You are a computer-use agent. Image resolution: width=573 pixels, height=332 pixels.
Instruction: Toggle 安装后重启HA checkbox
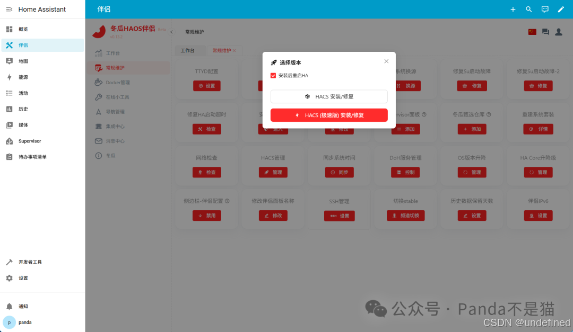pyautogui.click(x=273, y=76)
